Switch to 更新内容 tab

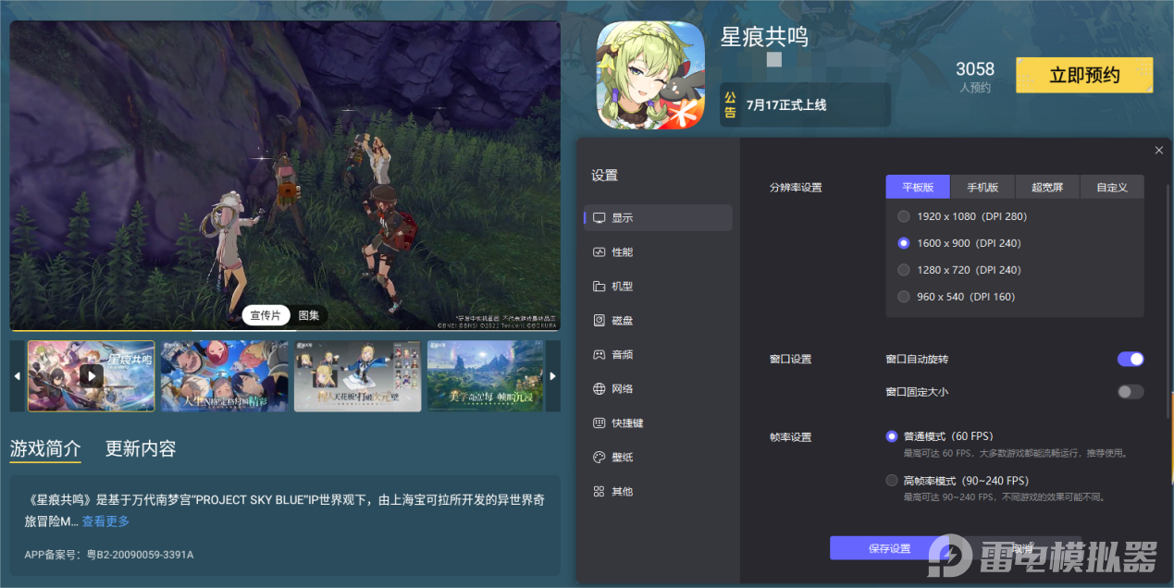click(141, 449)
